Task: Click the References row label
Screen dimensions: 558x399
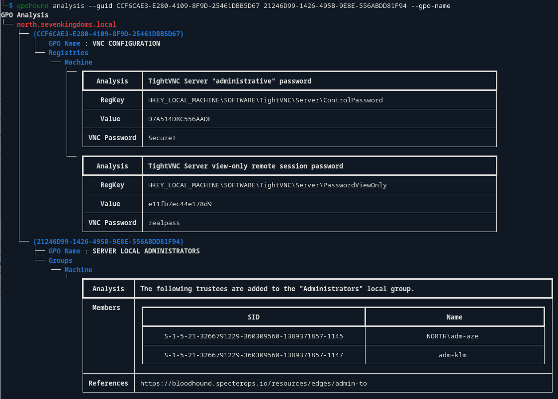Action: [x=108, y=384]
